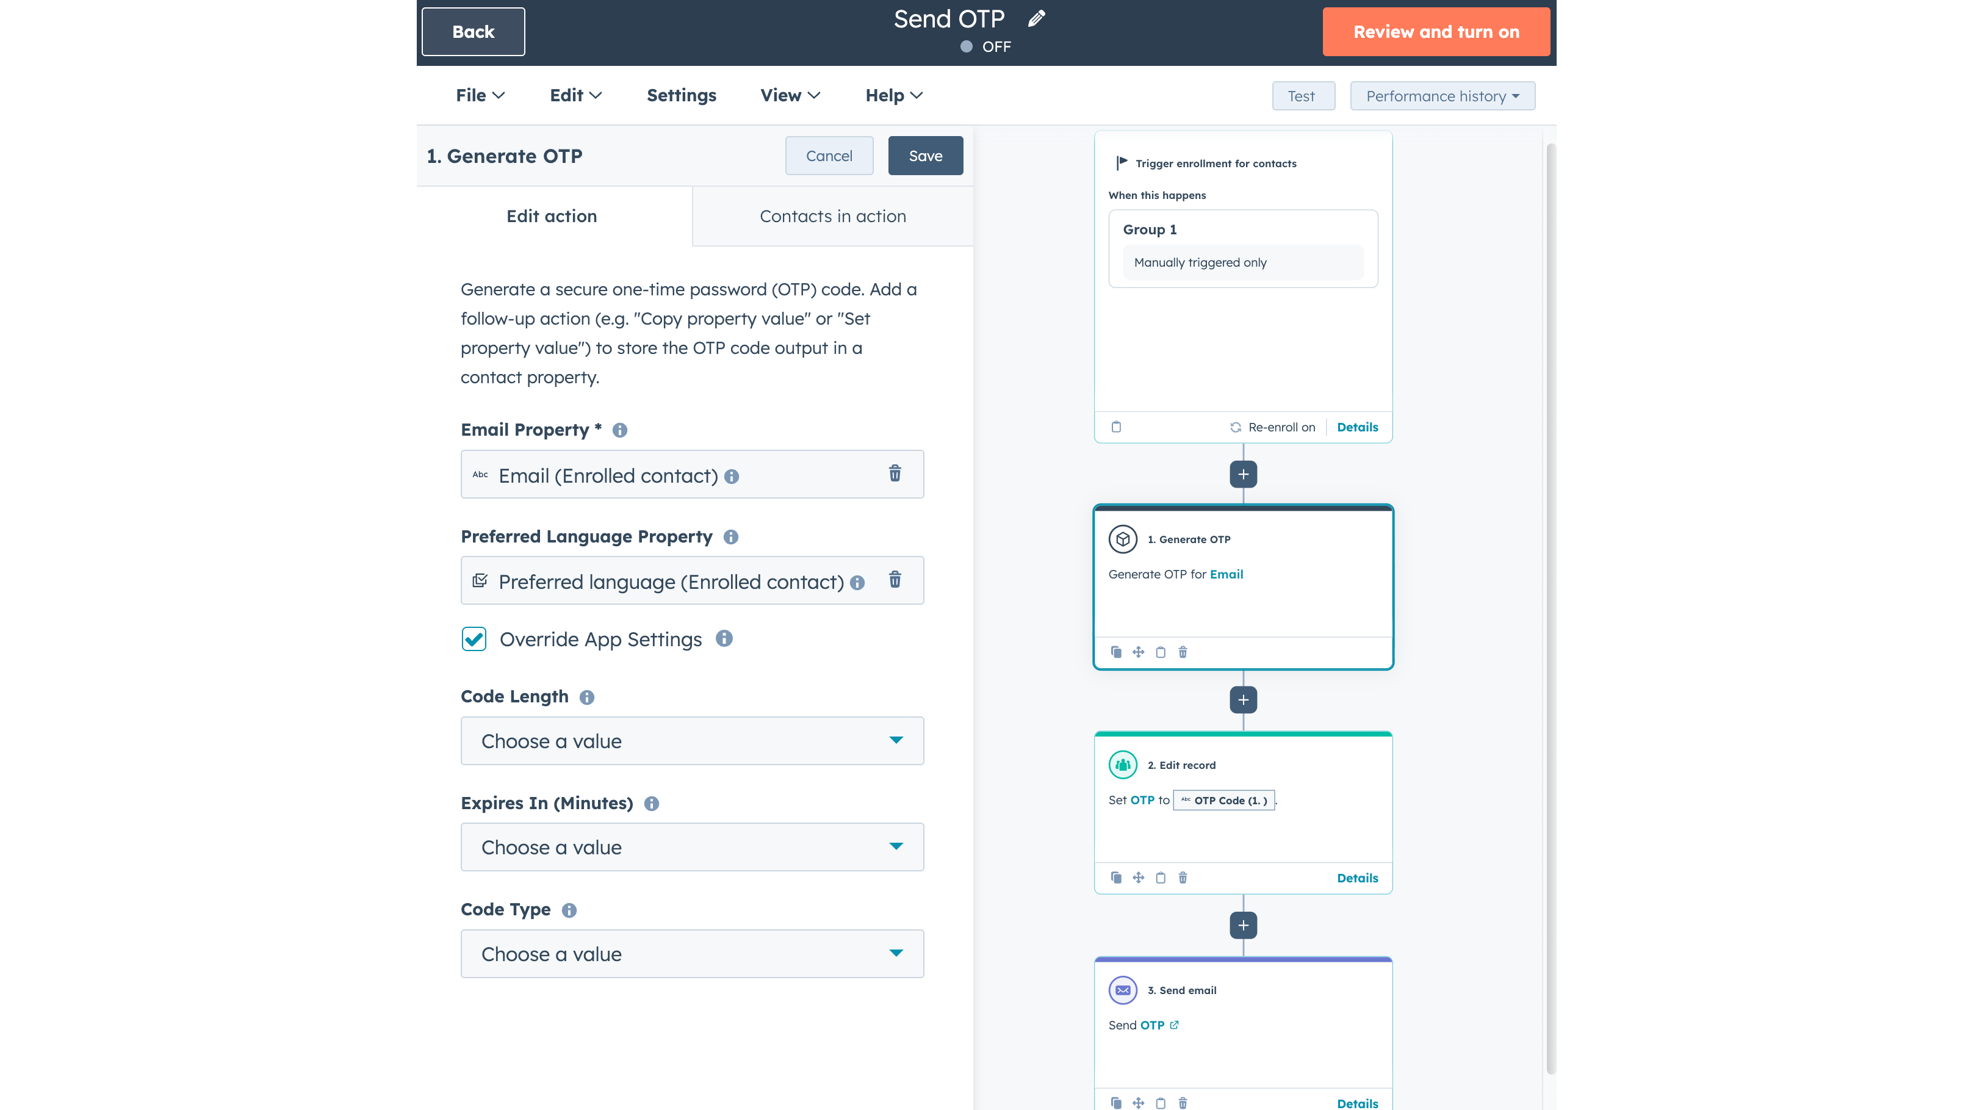Uncheck the Override App Settings checkbox
The height and width of the screenshot is (1110, 1974).
click(x=474, y=638)
